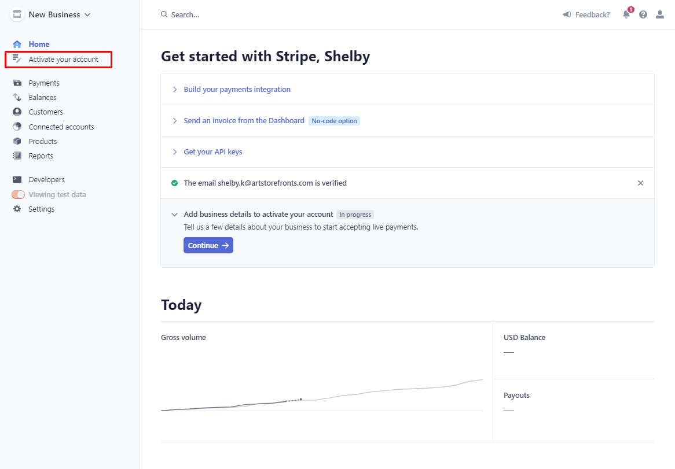Open the notifications bell icon
675x469 pixels.
pos(626,14)
